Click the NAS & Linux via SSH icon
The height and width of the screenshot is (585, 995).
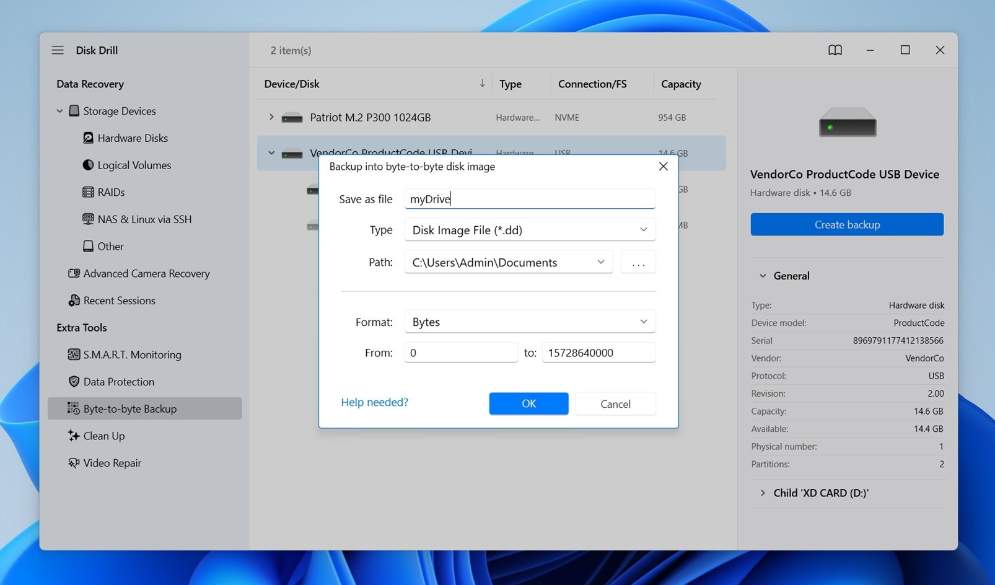tap(88, 219)
